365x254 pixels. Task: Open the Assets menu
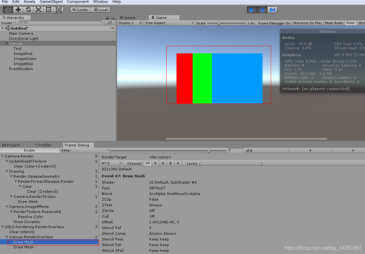pyautogui.click(x=29, y=2)
